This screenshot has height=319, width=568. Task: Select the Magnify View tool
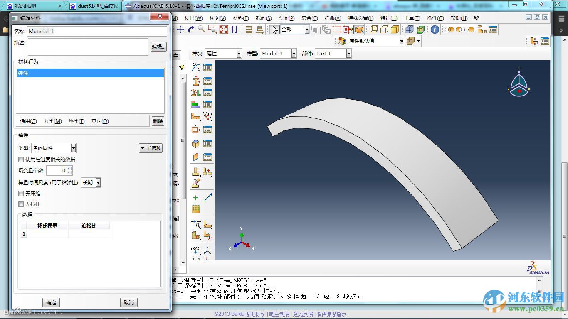pyautogui.click(x=202, y=29)
